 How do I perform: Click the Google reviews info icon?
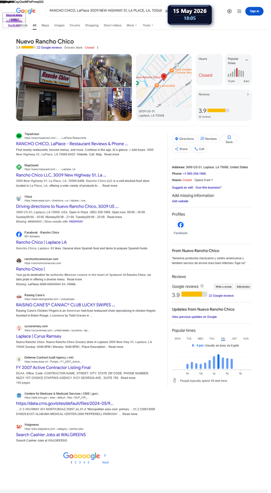coord(202,286)
